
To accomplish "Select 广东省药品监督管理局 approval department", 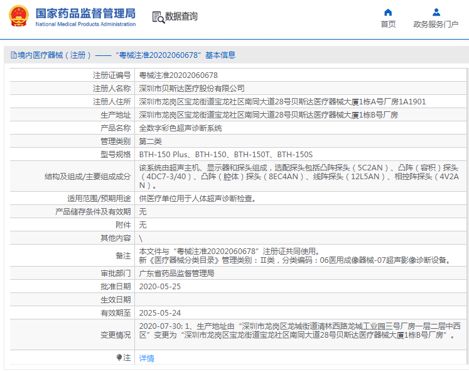I will coord(176,274).
